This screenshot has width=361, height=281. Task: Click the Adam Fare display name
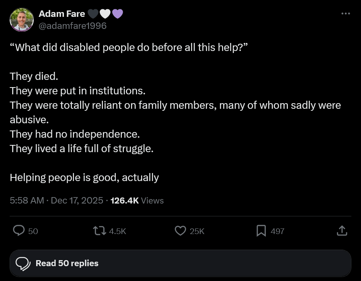coord(62,14)
